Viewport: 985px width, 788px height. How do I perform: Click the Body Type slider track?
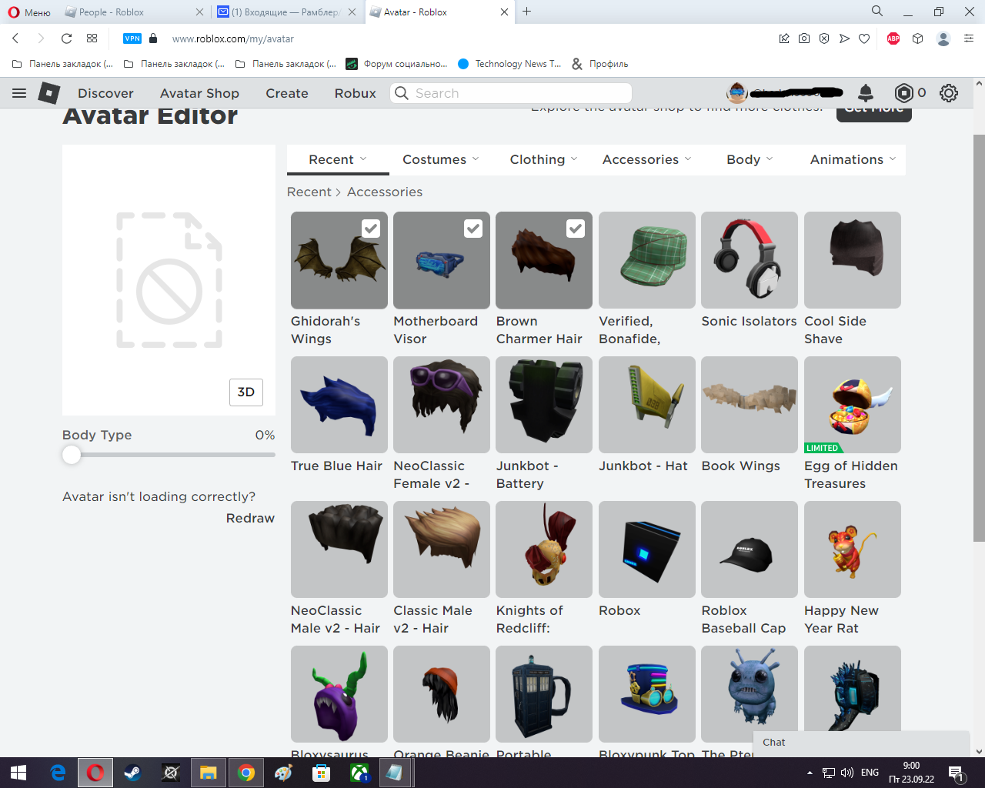click(x=169, y=455)
